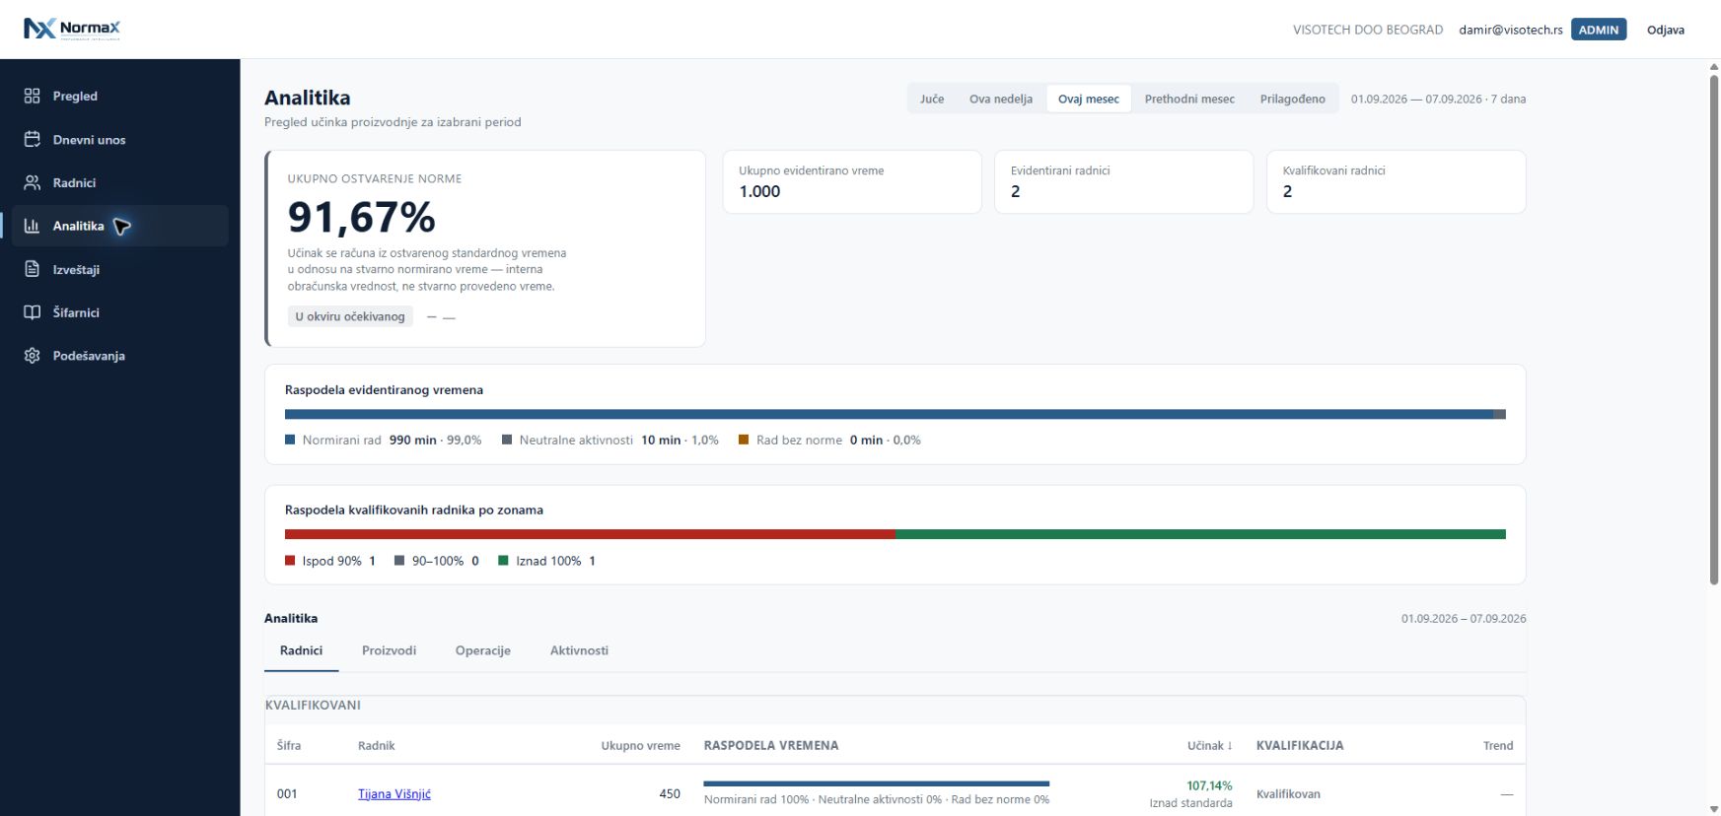Open Podešavanja in the sidebar
Viewport: 1721px width, 816px height.
(x=119, y=356)
